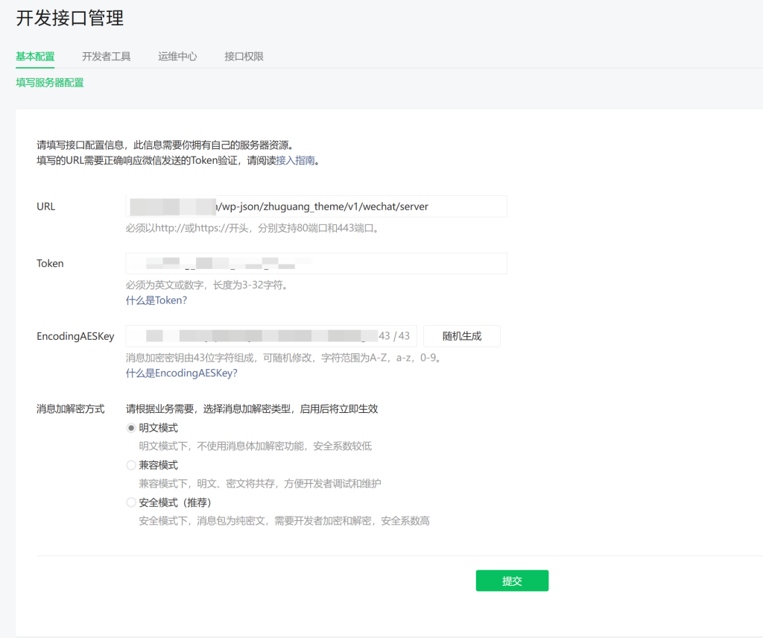Screen dimensions: 763x638
Task: Enable 安全模式（推荐） radio option
Action: tap(131, 502)
